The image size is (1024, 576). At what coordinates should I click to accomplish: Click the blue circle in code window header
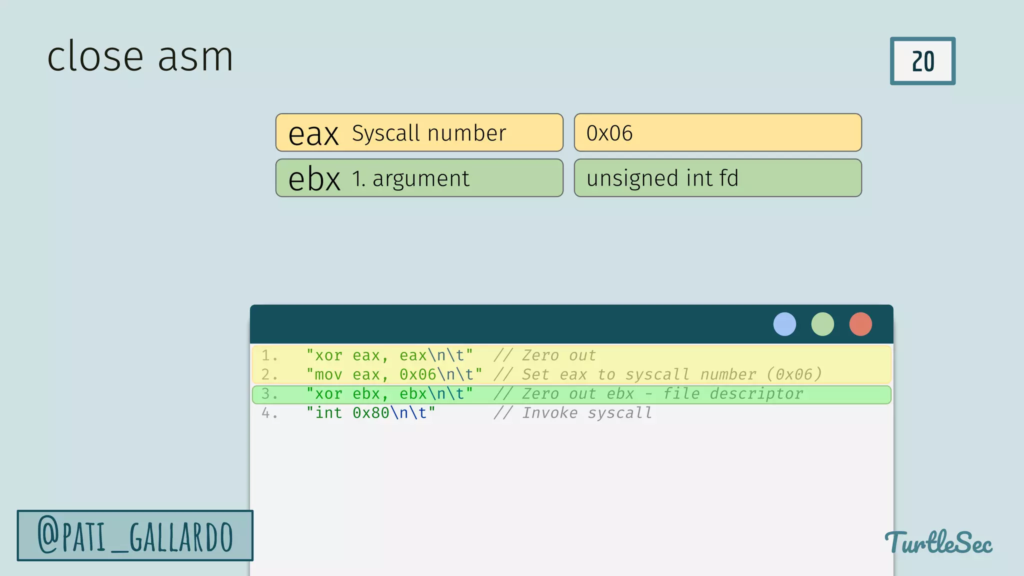(x=784, y=324)
